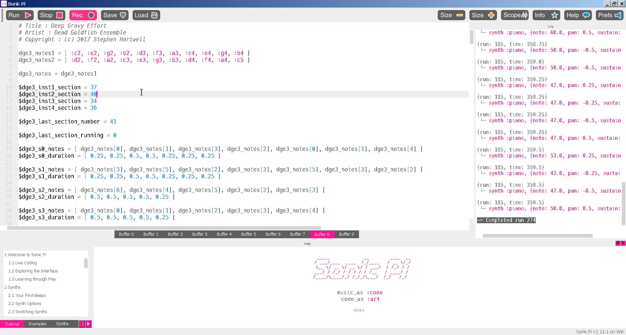Open '2.3 Switching Synths' tutorial
The height and width of the screenshot is (335, 626).
tap(28, 312)
